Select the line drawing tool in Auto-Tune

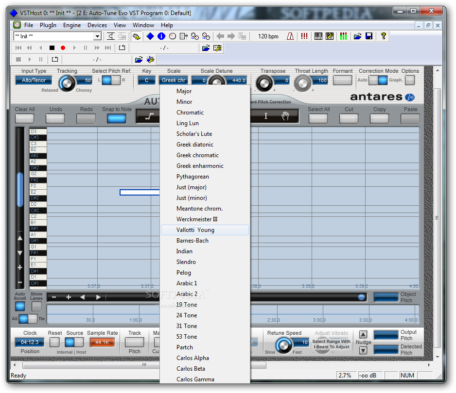(x=149, y=116)
